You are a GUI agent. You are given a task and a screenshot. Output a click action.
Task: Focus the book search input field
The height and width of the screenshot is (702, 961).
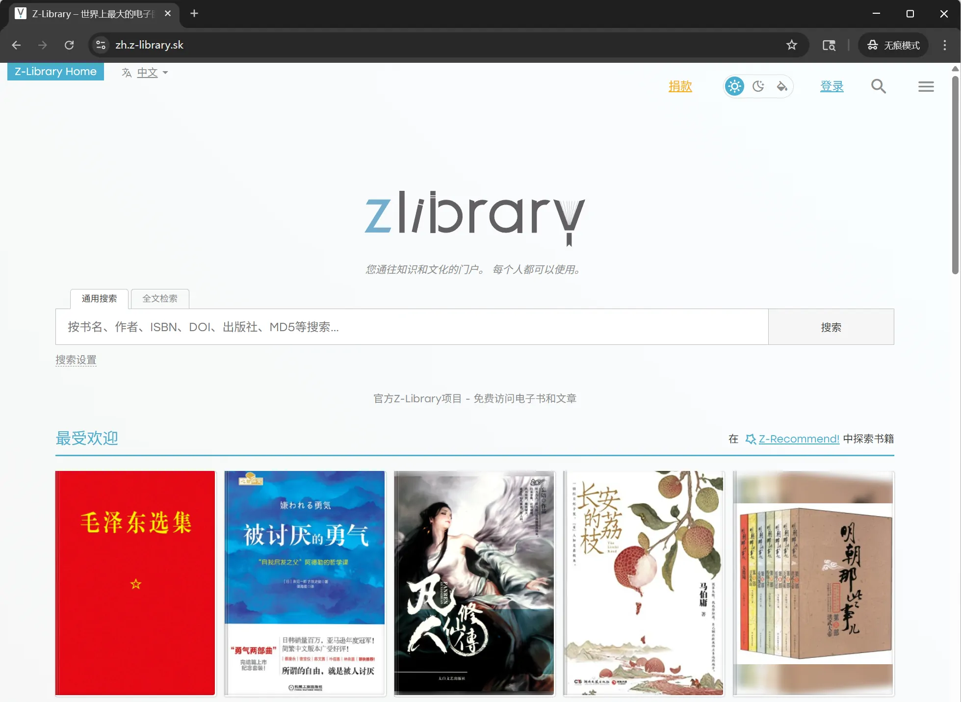[x=412, y=327]
